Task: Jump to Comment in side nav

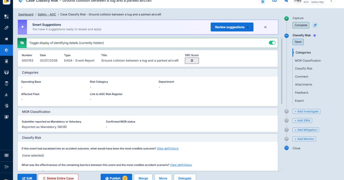Action: [302, 77]
